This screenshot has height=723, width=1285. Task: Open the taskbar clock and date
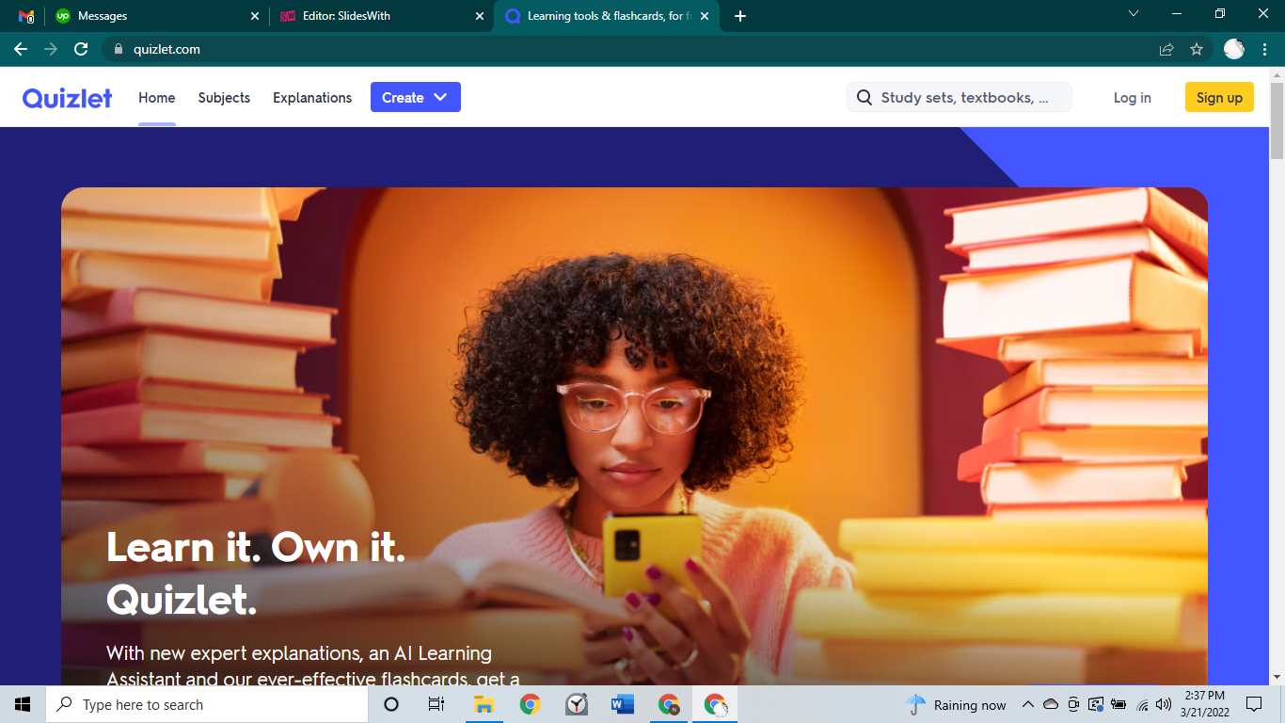click(x=1205, y=704)
